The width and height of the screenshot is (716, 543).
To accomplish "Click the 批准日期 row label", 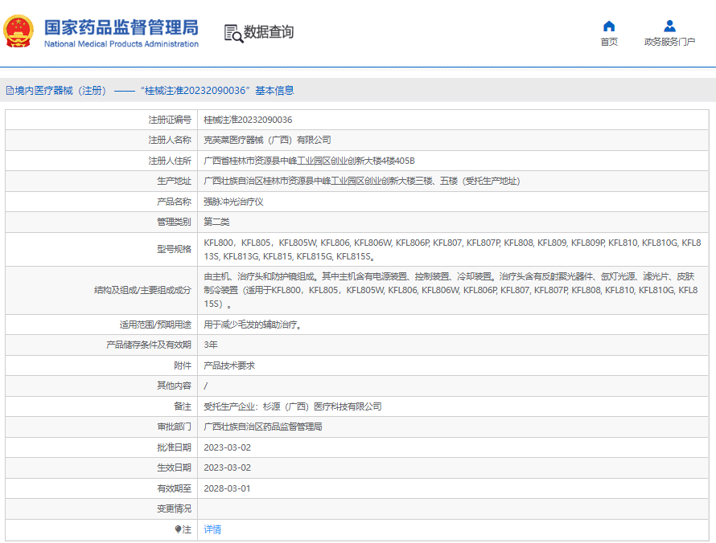I will tap(174, 447).
